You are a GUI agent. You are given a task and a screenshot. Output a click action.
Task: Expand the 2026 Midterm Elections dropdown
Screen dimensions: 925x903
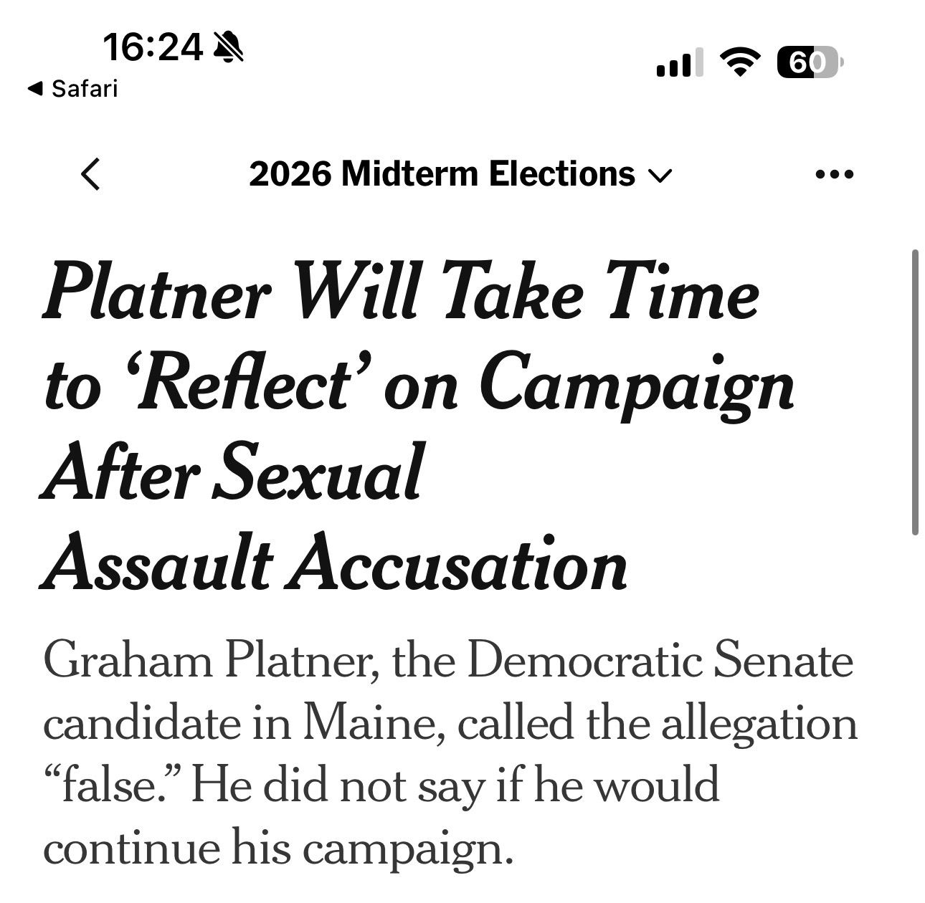pyautogui.click(x=461, y=174)
